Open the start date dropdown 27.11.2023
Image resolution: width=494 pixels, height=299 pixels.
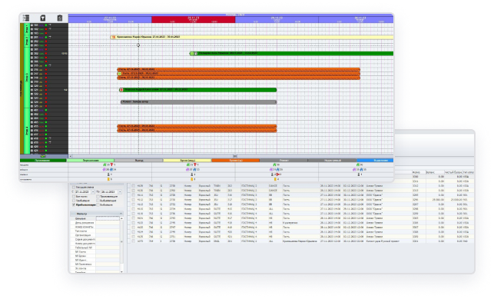point(93,192)
